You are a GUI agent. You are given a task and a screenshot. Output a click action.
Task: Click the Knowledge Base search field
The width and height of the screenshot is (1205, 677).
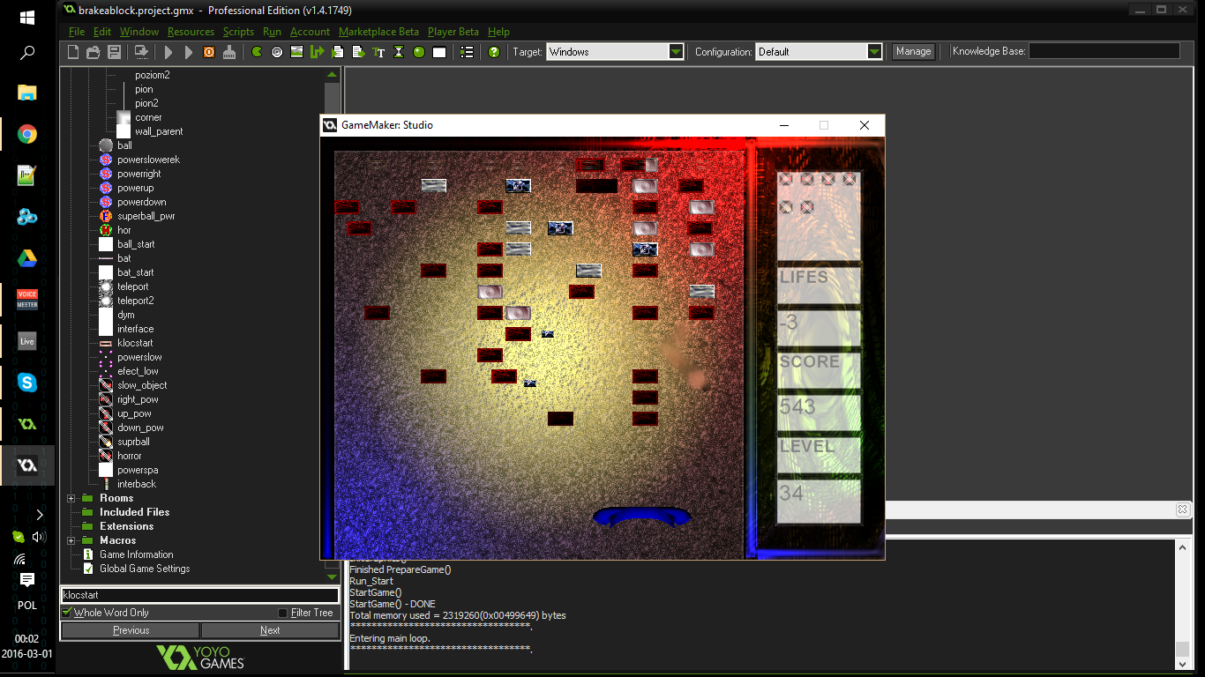(x=1104, y=52)
